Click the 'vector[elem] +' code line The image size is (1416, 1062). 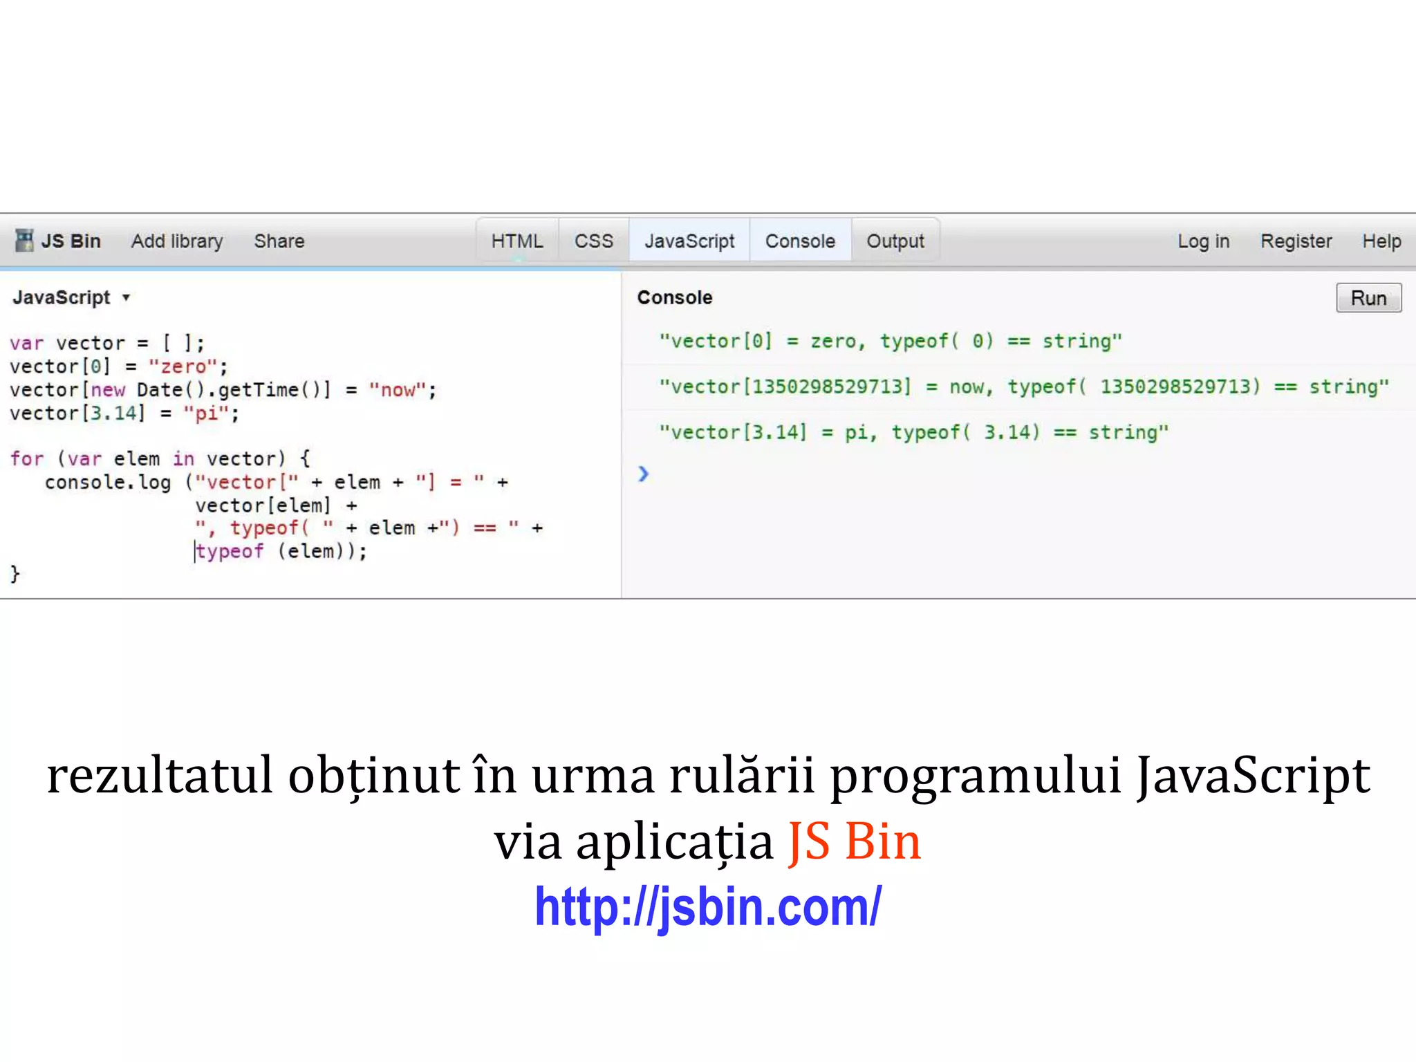(x=276, y=505)
